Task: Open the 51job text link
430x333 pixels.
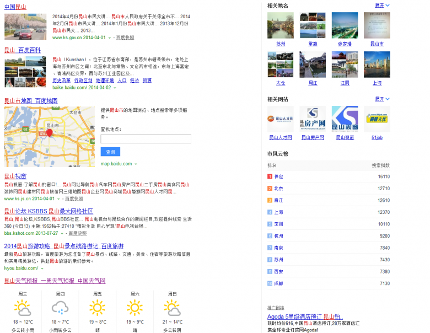Action: tap(377, 137)
